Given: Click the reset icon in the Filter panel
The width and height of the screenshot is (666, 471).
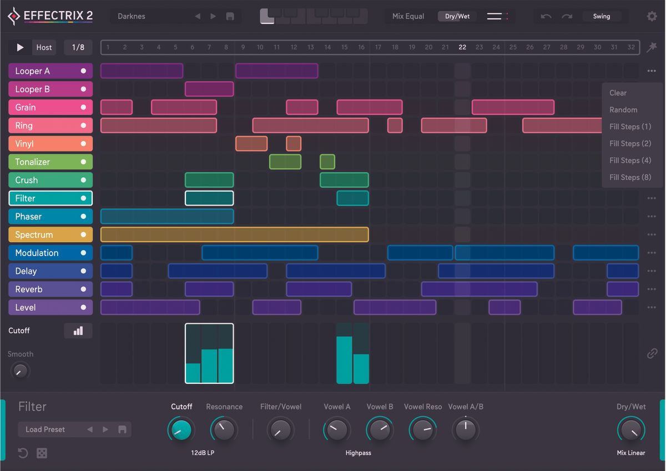Looking at the screenshot, I should pos(22,453).
